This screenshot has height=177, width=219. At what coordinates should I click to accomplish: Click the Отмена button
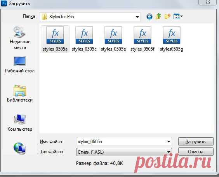(196, 152)
